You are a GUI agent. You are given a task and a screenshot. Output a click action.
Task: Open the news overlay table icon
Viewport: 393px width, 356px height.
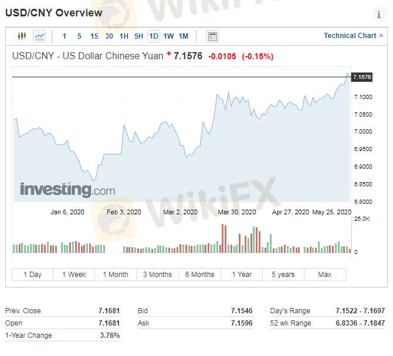212,36
